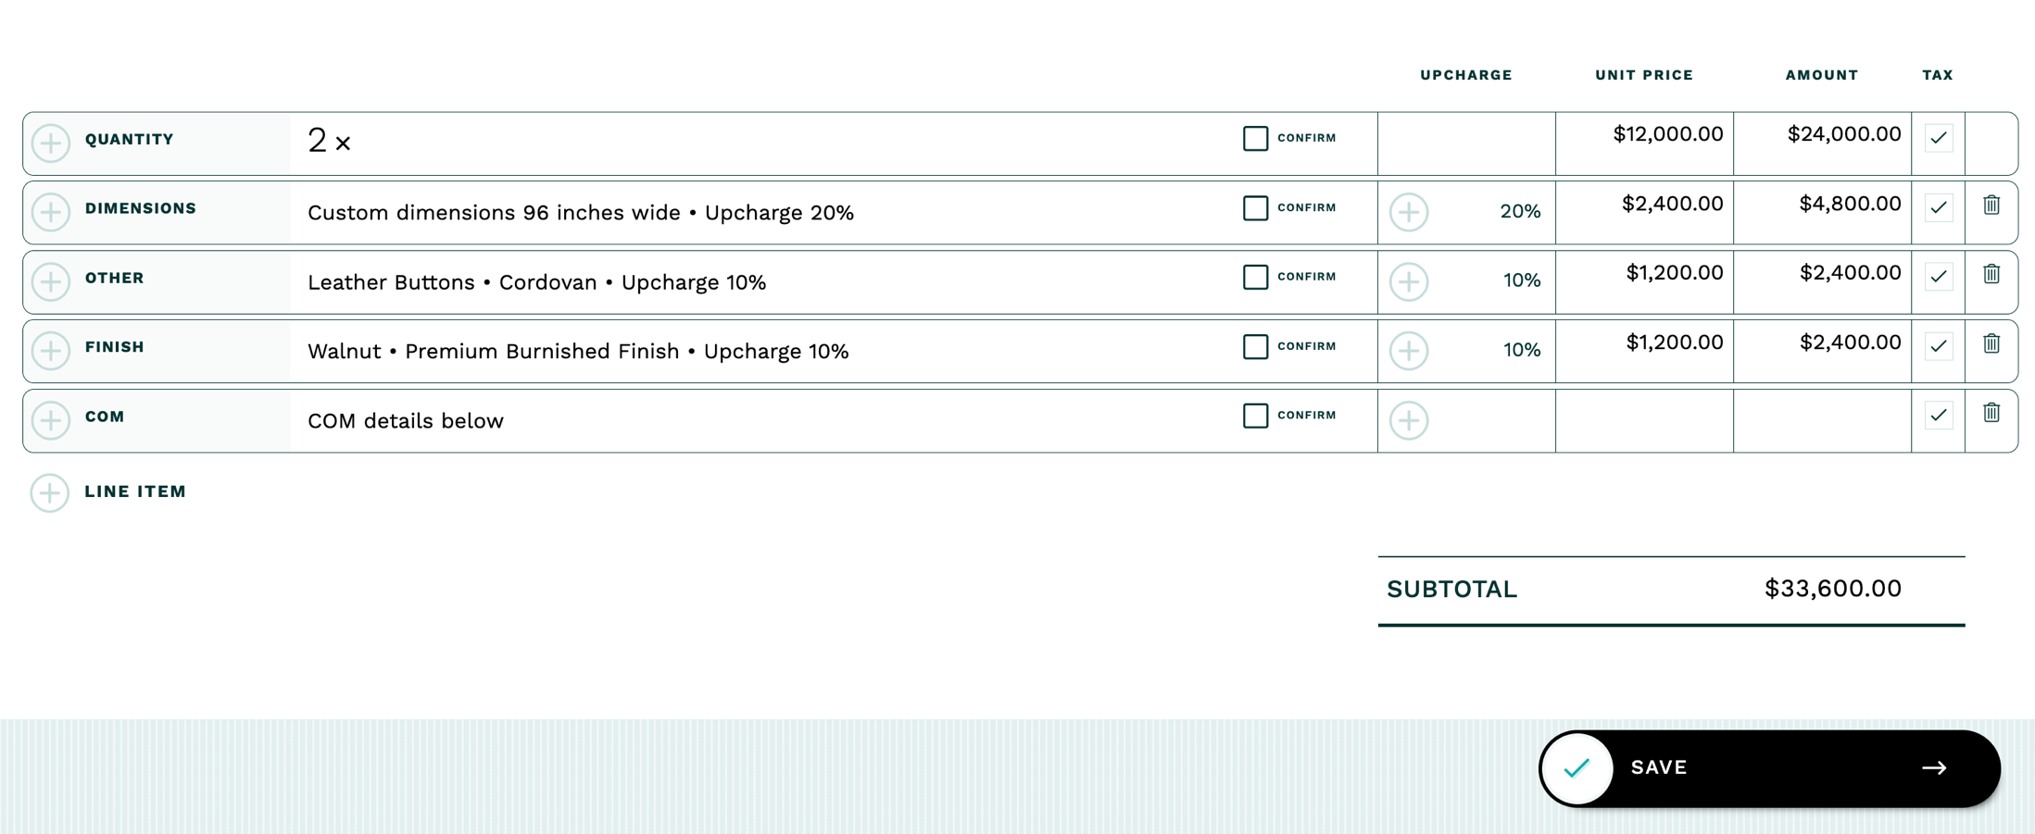Click plus icon in Dimensions upcharge cell
Image resolution: width=2035 pixels, height=834 pixels.
pyautogui.click(x=1408, y=212)
